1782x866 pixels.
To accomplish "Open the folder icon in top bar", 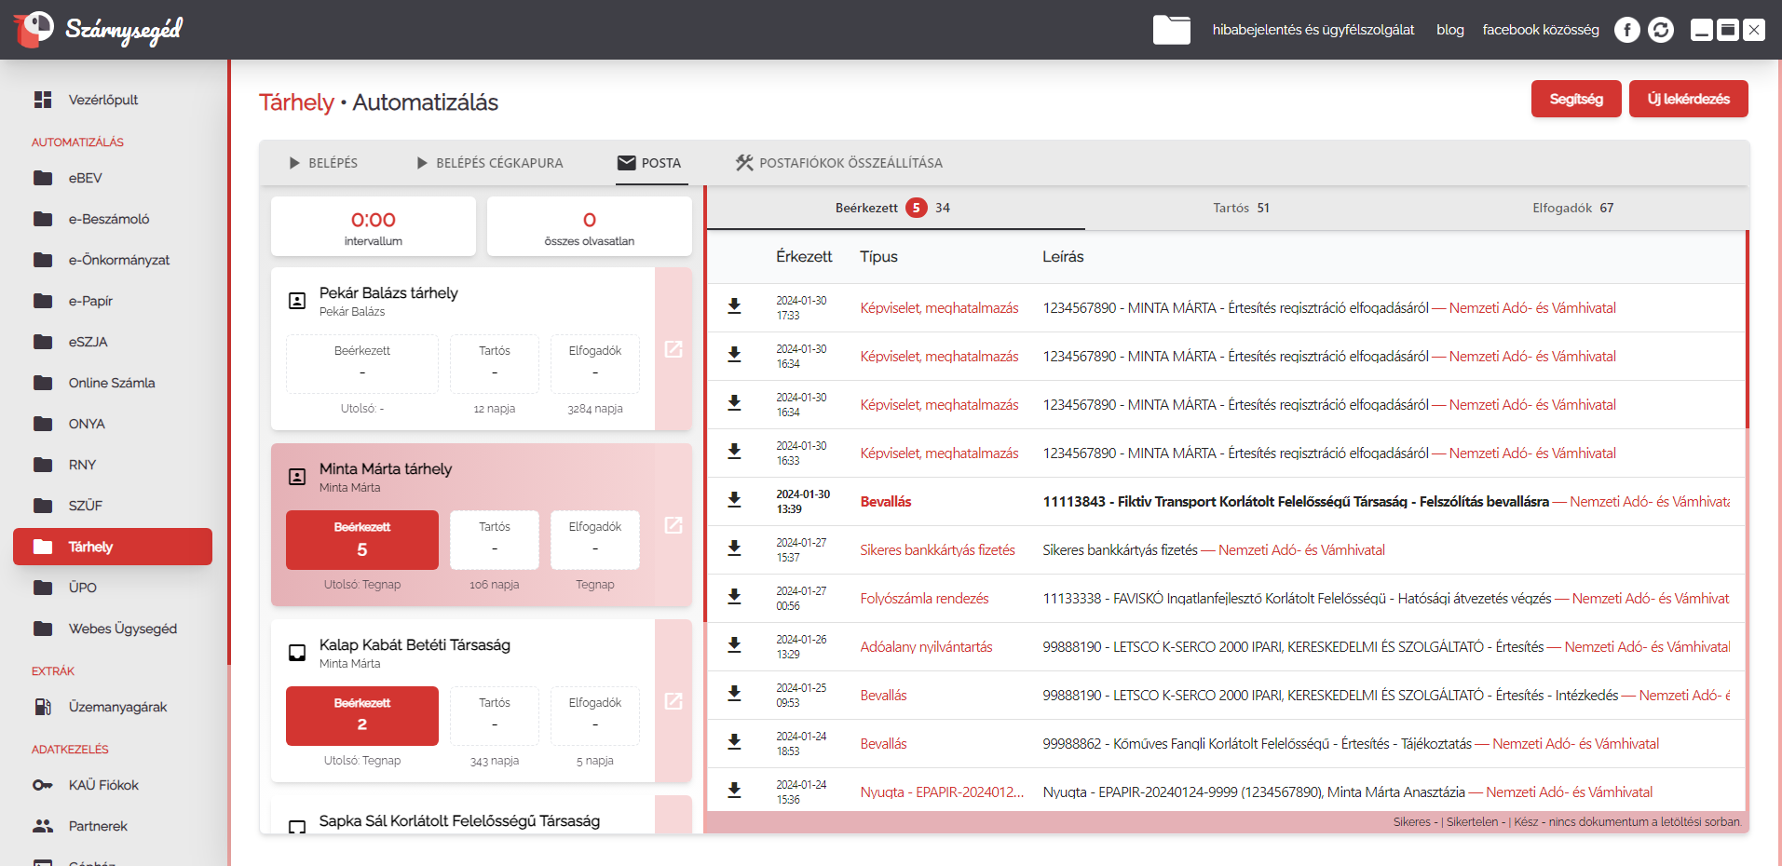I will [1171, 30].
